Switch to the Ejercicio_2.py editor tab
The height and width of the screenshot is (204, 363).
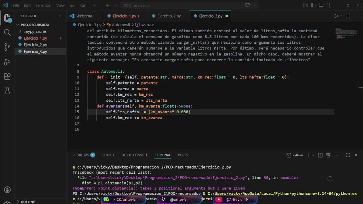click(x=169, y=16)
